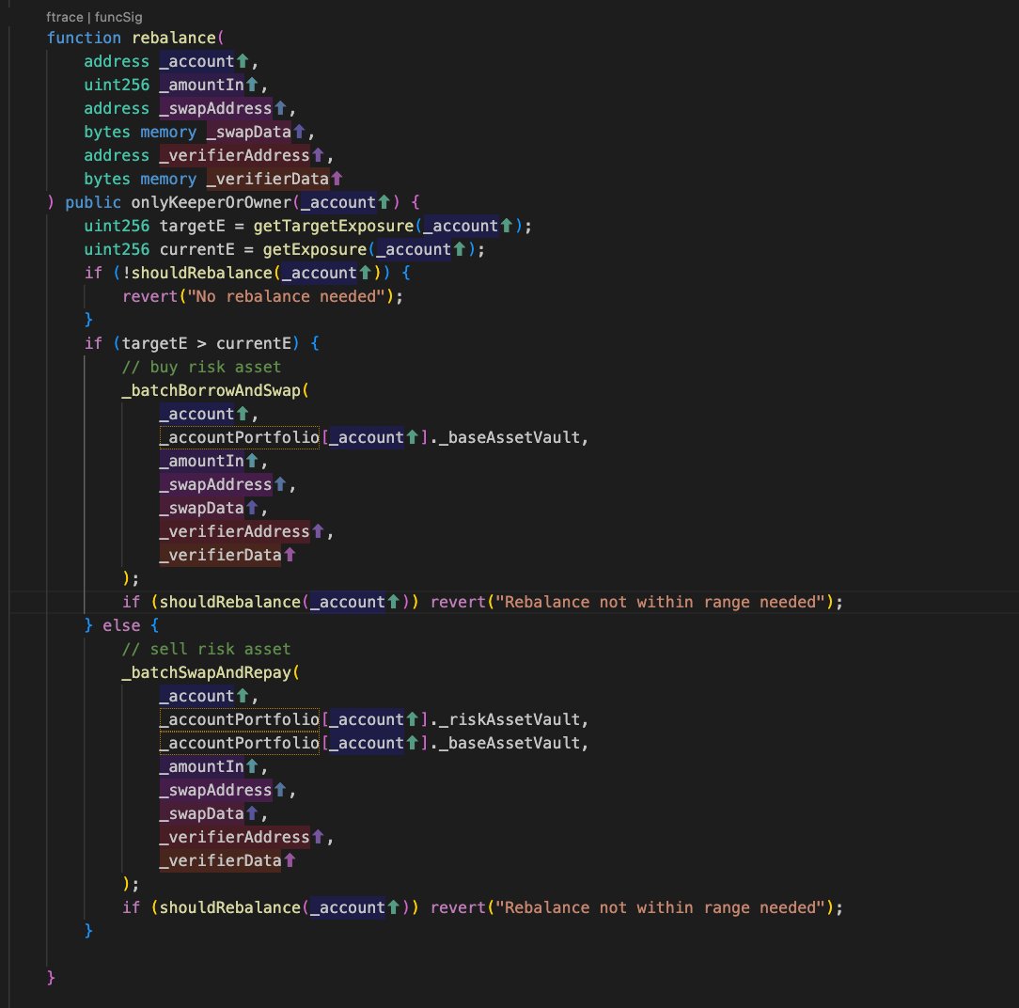
Task: Click the "No rebalance needed" string
Action: click(287, 296)
